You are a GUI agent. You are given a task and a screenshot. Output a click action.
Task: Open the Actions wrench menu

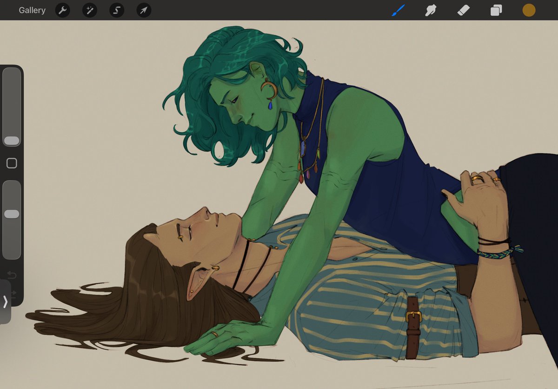(x=62, y=10)
